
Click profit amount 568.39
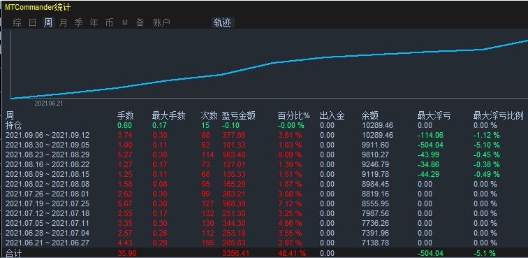[x=234, y=203]
